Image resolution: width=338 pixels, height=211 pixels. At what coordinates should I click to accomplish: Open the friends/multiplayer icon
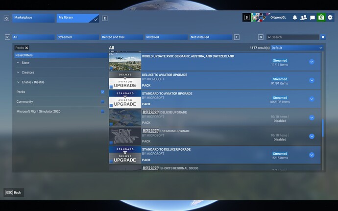pyautogui.click(x=304, y=18)
